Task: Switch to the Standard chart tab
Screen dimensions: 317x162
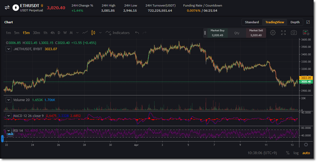Action: click(x=252, y=22)
